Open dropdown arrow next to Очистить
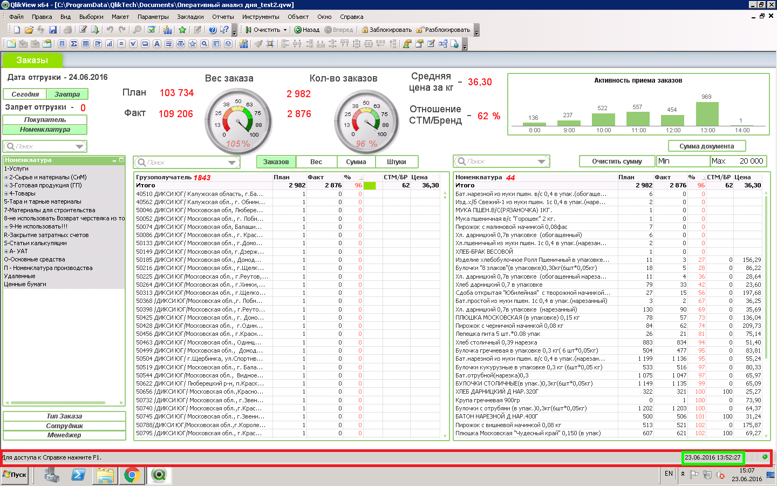The height and width of the screenshot is (486, 777). (285, 30)
